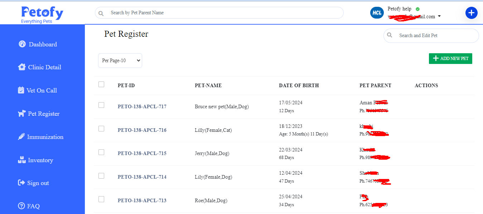The image size is (483, 214).
Task: Check the box for PETO-138-APCL-717 row
Action: point(101,105)
